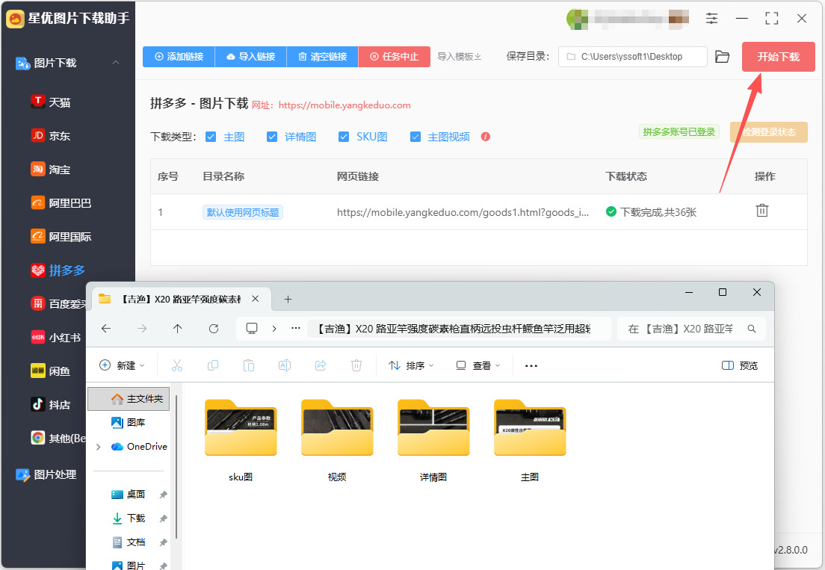Image resolution: width=825 pixels, height=570 pixels.
Task: Click the 开始下载 button
Action: [778, 57]
